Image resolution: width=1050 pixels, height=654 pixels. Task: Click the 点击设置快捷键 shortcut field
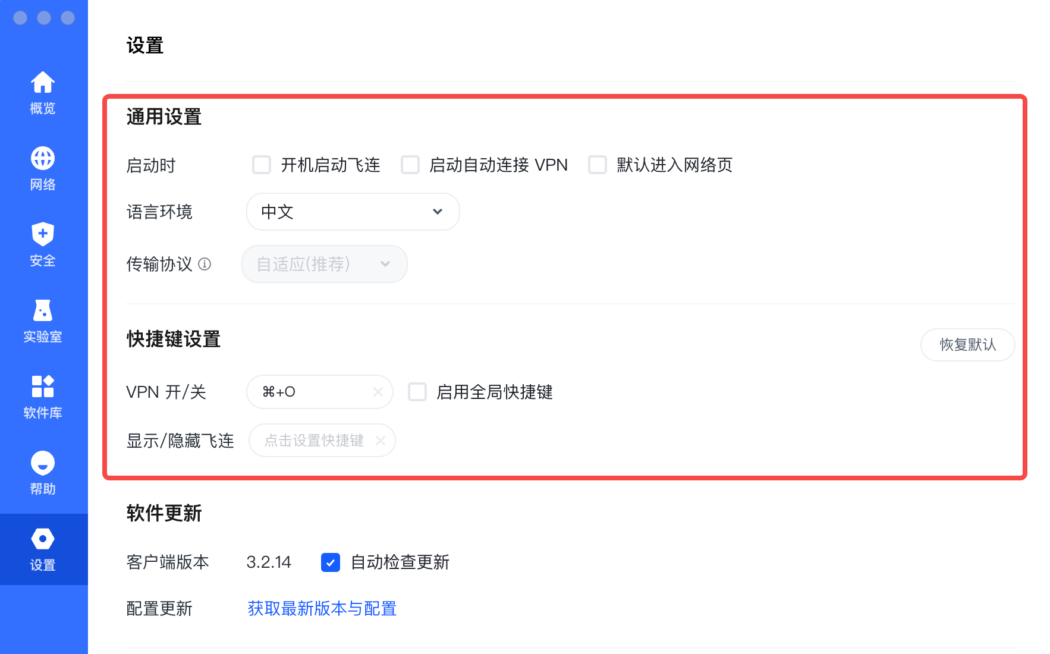(x=314, y=441)
